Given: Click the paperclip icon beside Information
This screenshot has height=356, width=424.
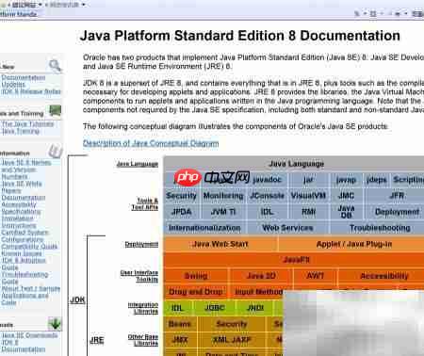Looking at the screenshot, I should 56,152.
